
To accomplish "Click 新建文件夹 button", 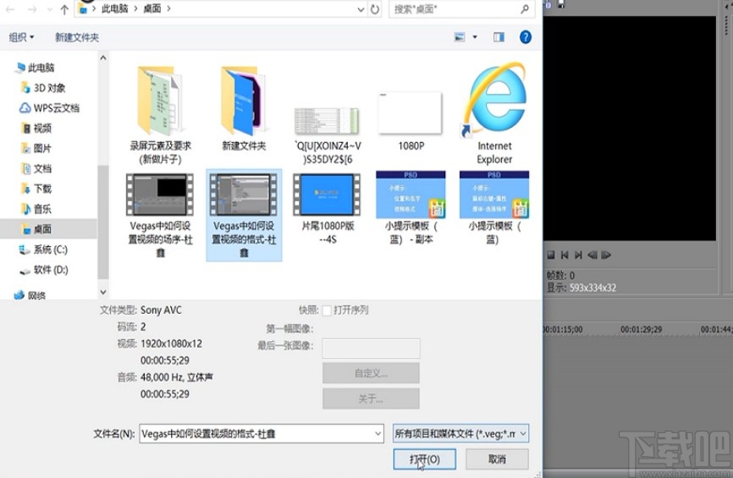I will (77, 37).
